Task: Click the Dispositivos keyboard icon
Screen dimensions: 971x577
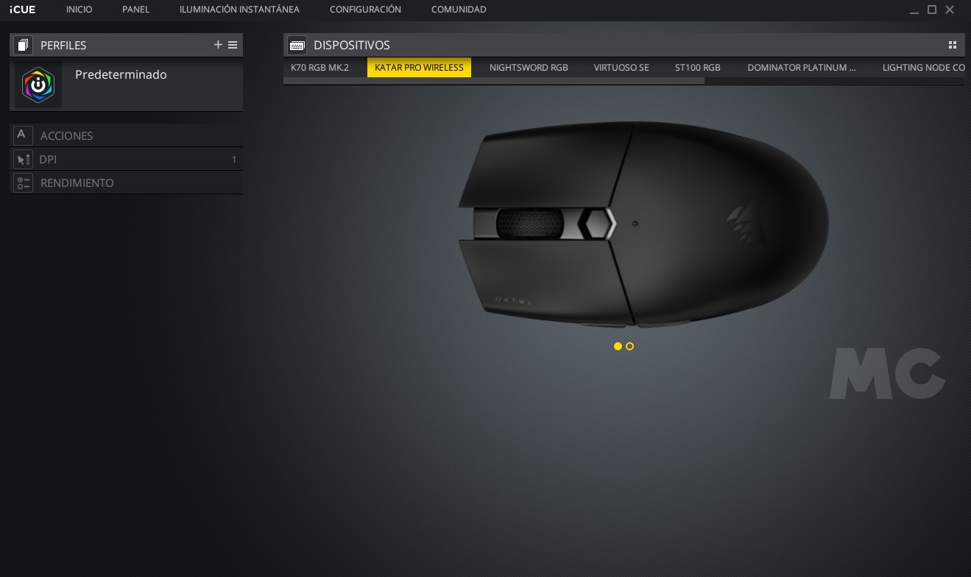Action: [297, 45]
